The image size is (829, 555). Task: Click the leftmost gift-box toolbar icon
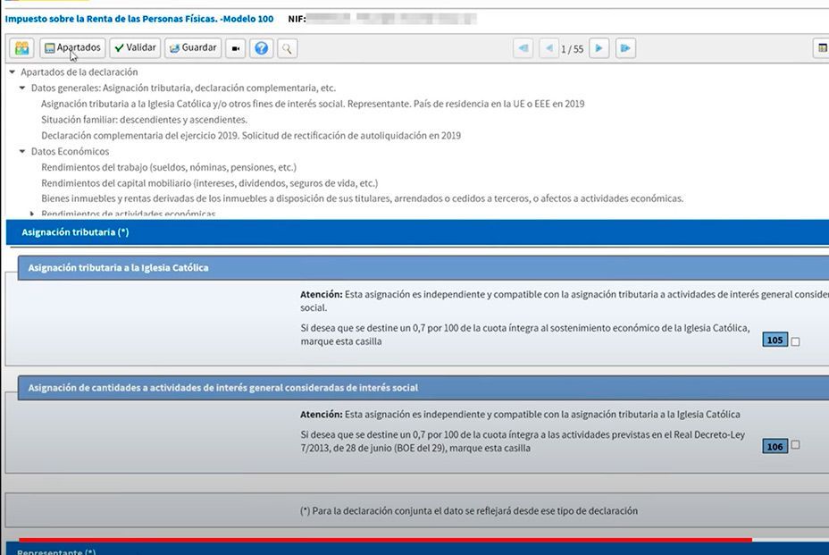(20, 46)
